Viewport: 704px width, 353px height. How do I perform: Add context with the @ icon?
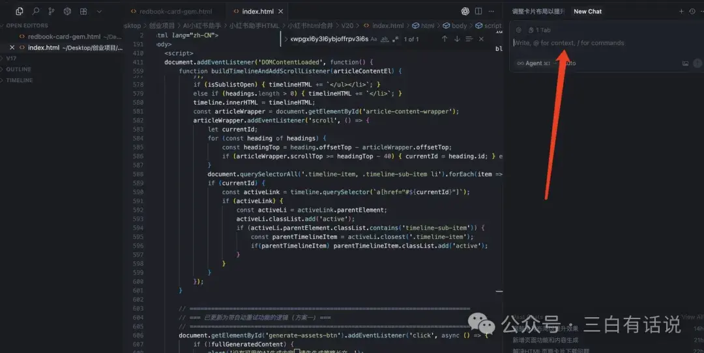(519, 30)
